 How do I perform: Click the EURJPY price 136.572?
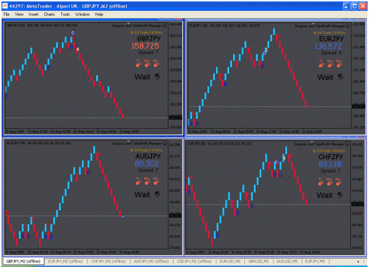[328, 47]
